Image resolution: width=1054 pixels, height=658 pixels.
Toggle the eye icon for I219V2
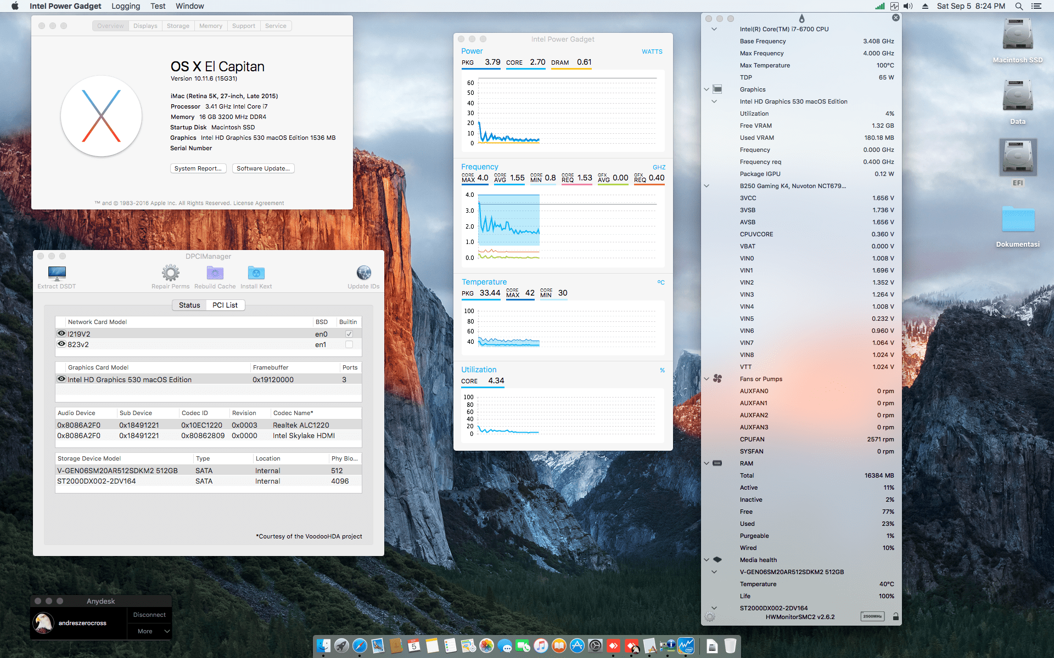coord(61,333)
